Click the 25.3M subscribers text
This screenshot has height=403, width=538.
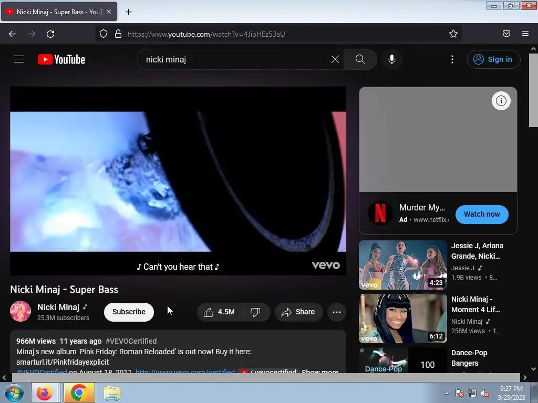63,318
